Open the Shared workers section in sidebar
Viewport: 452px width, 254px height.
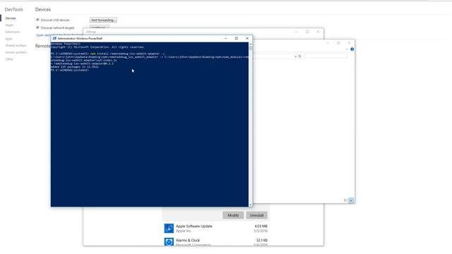click(x=16, y=45)
